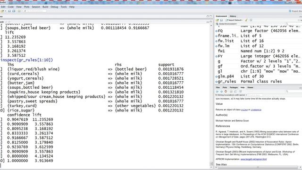The height and width of the screenshot is (170, 302).
Task: Click the gl chr variable row
Action: pyautogui.click(x=259, y=71)
